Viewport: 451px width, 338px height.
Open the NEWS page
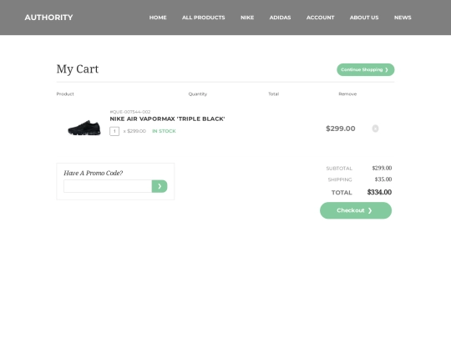pyautogui.click(x=403, y=18)
